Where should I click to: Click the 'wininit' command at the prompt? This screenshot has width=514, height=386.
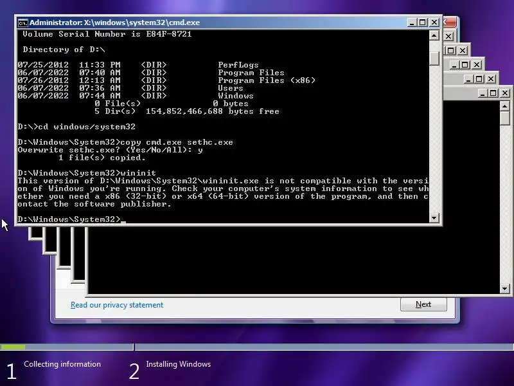pos(138,173)
